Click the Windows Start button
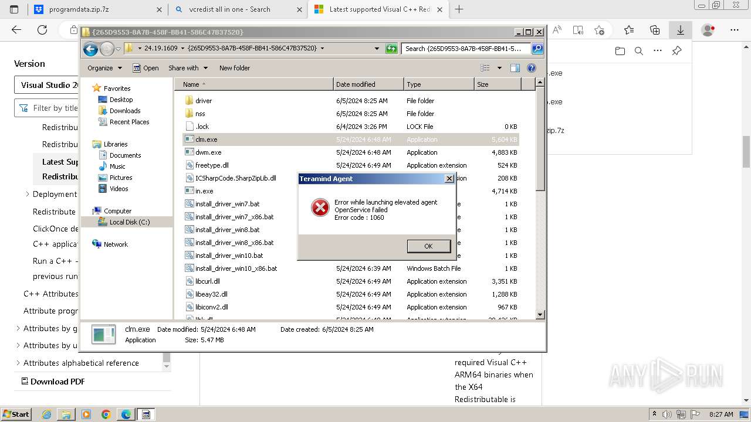751x422 pixels. (x=16, y=414)
